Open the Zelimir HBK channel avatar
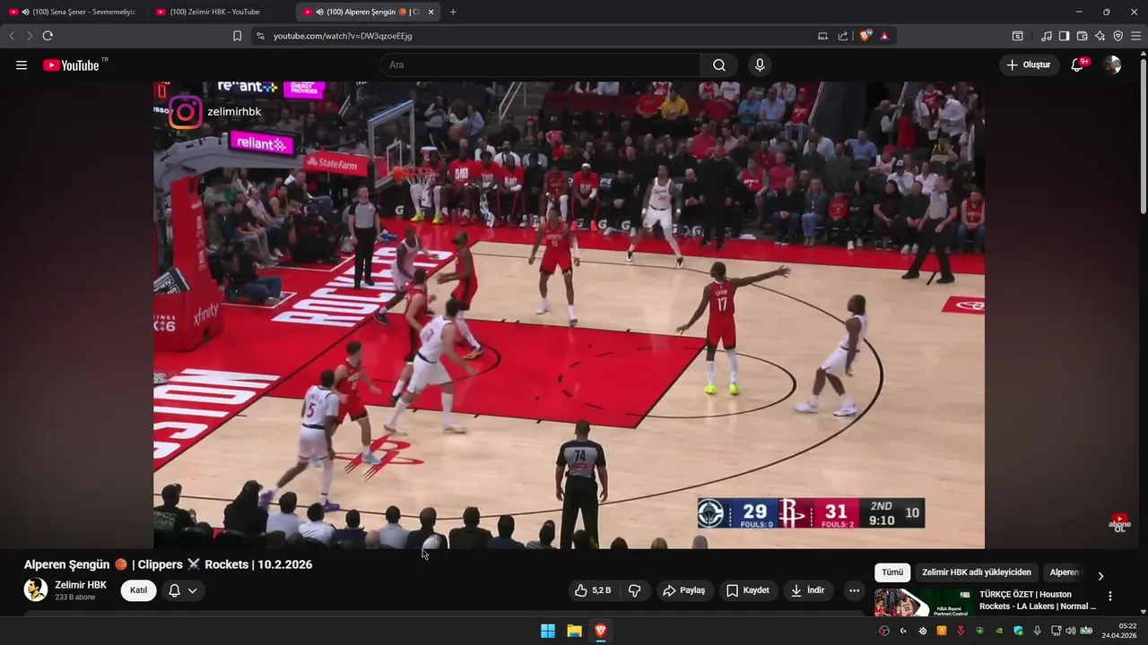The height and width of the screenshot is (645, 1148). 36,589
